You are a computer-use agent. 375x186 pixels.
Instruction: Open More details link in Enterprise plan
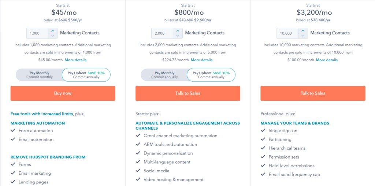327,60
